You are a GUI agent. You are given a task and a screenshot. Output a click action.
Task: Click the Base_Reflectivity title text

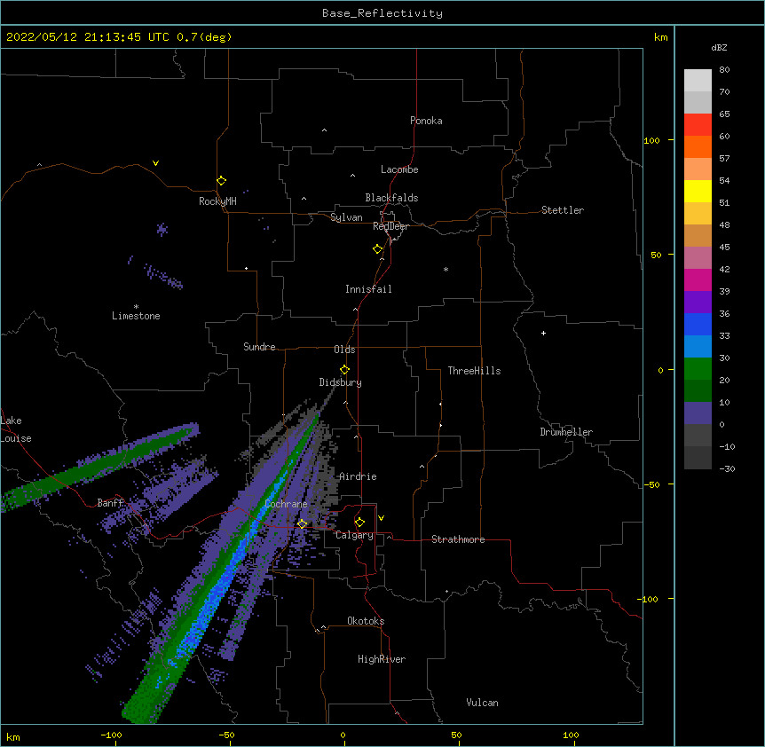[x=382, y=13]
